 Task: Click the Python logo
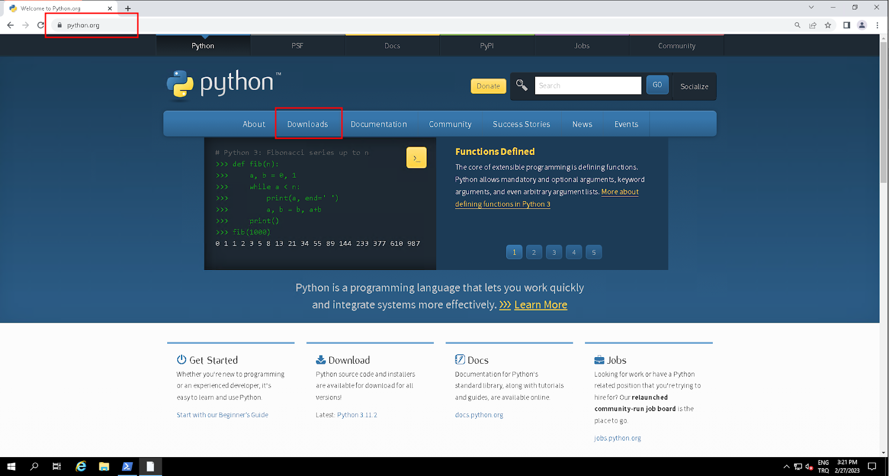tap(223, 84)
